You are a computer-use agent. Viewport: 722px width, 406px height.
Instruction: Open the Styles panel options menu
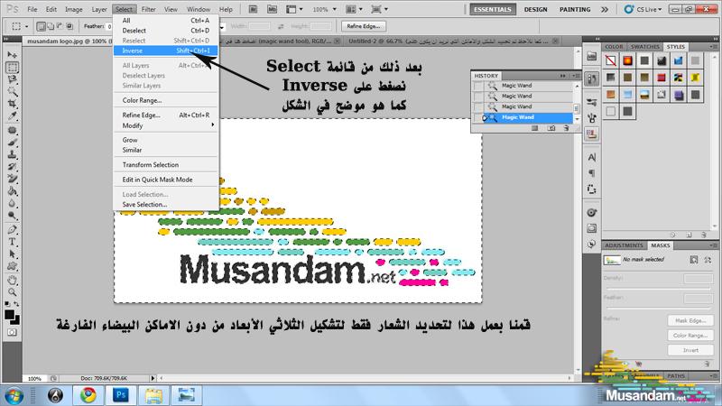(x=713, y=47)
